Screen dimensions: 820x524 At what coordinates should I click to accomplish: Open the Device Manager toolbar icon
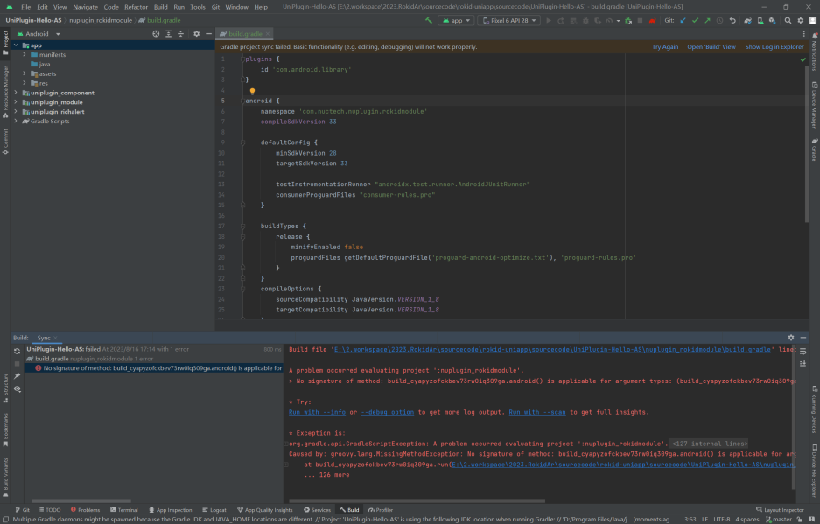pos(760,20)
